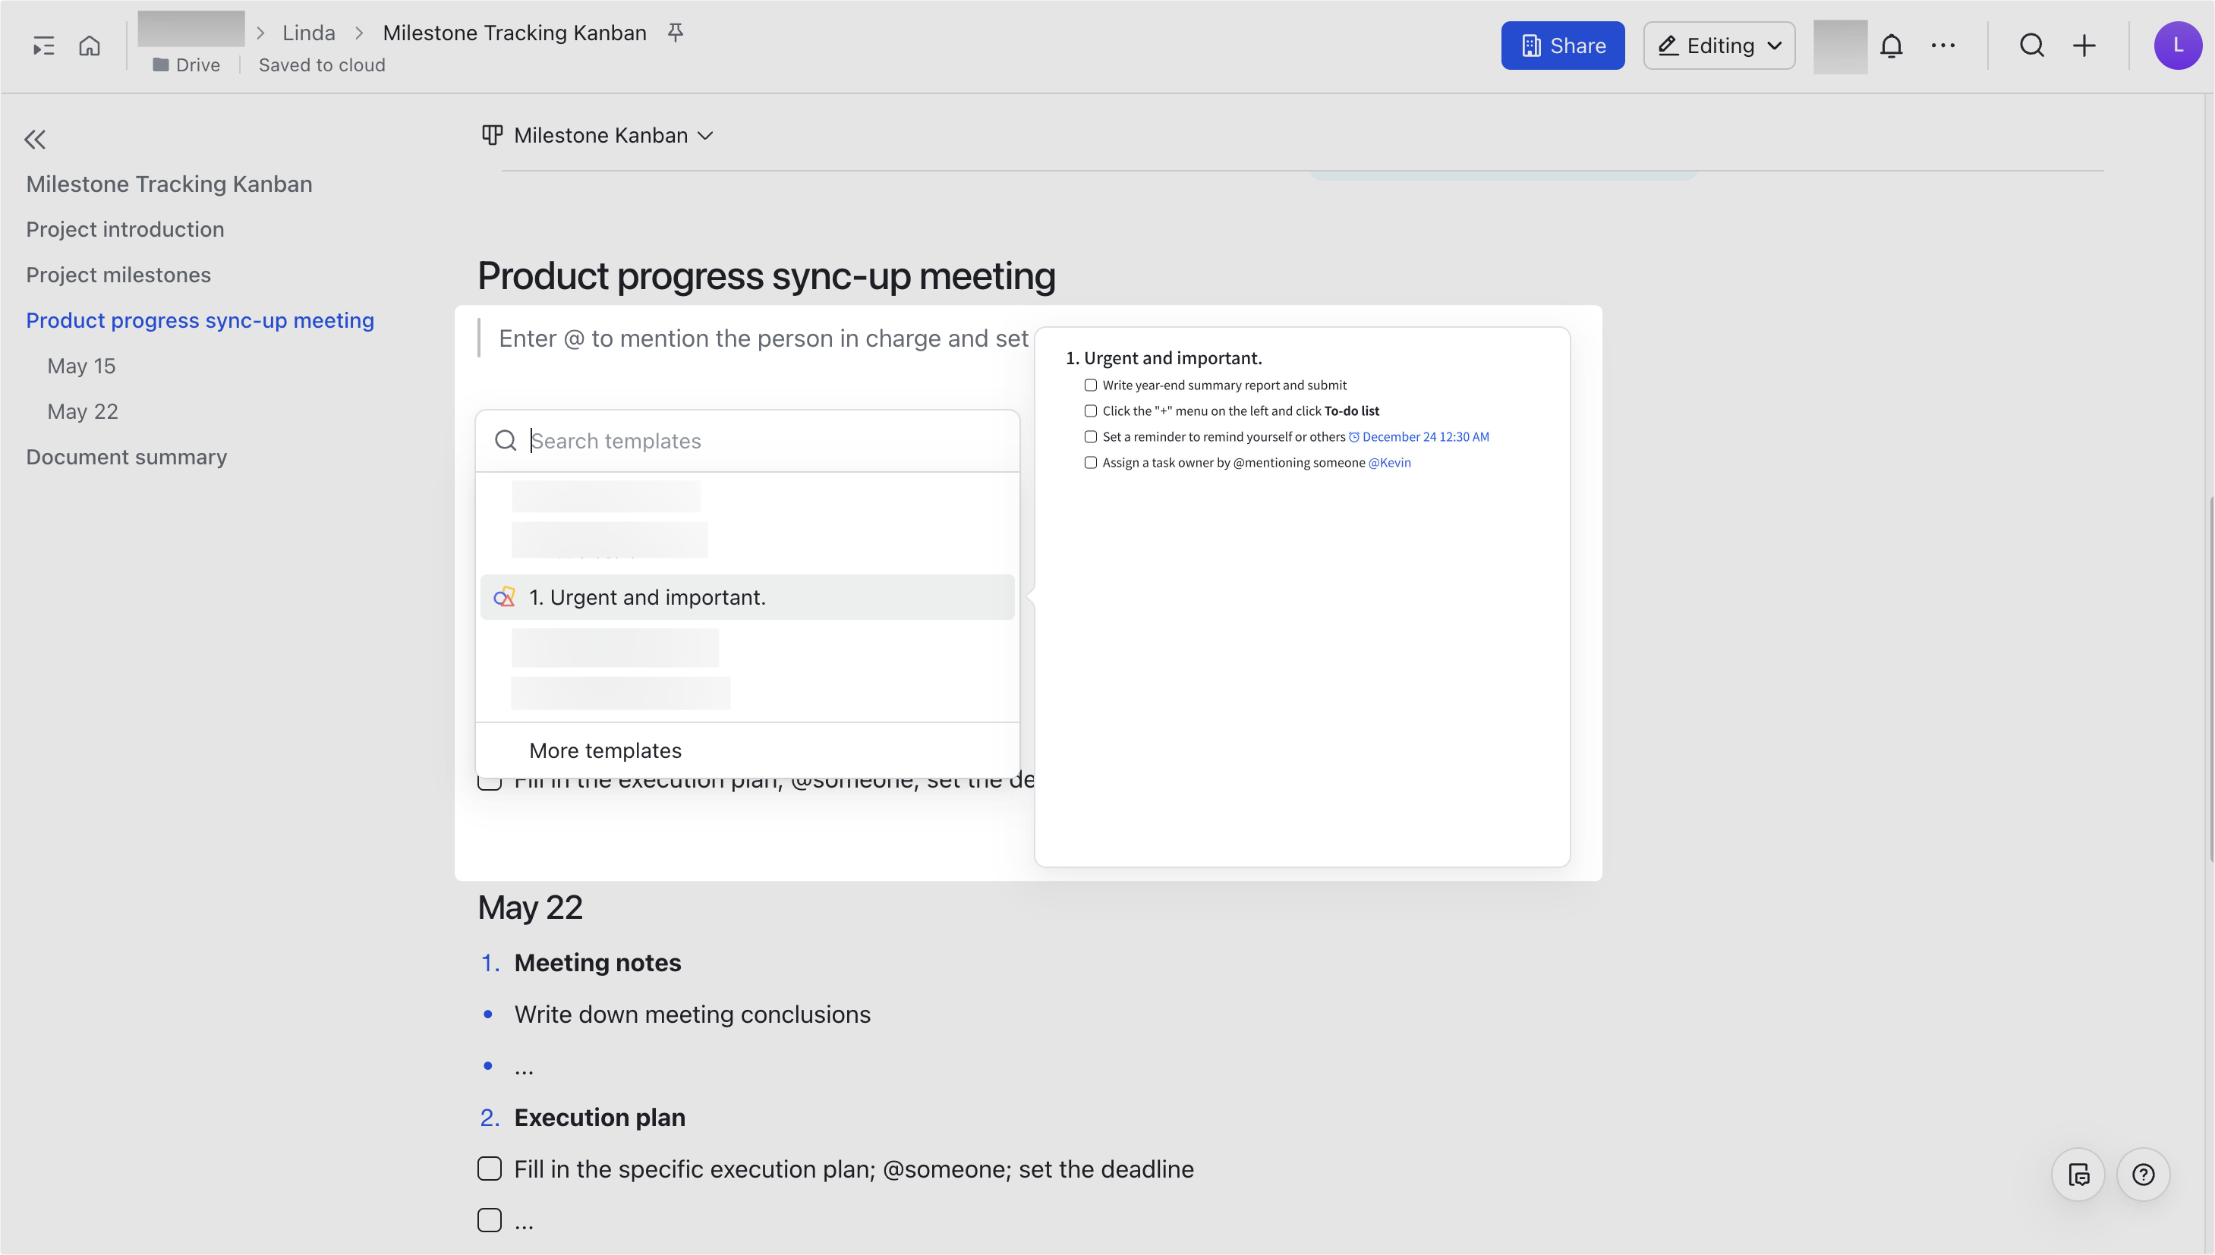The height and width of the screenshot is (1255, 2215).
Task: Click the Drive folder icon
Action: coord(160,64)
